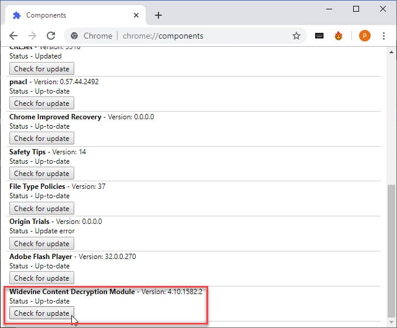Open a new tab with plus button
The width and height of the screenshot is (397, 328).
tap(158, 15)
